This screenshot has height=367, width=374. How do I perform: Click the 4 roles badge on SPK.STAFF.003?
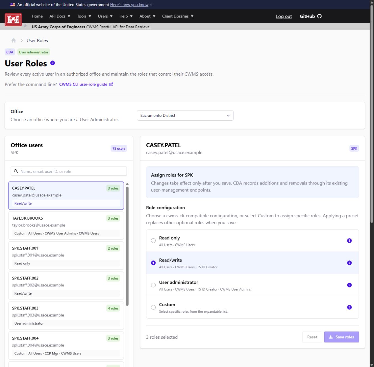pyautogui.click(x=113, y=308)
